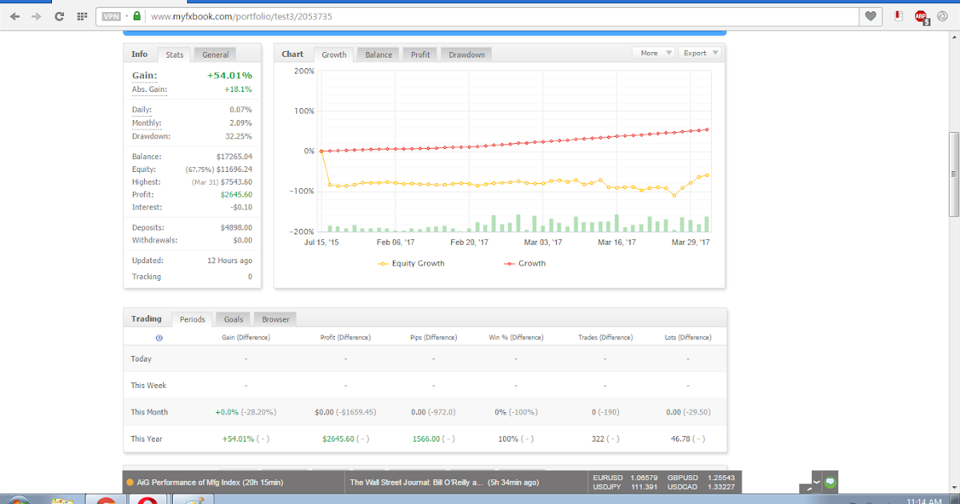Open the green chat bubble near the ticker

tap(830, 482)
